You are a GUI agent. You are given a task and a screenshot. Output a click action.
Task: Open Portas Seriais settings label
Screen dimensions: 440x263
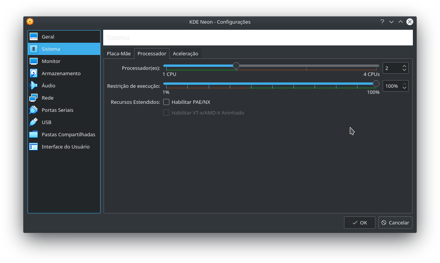(x=57, y=110)
